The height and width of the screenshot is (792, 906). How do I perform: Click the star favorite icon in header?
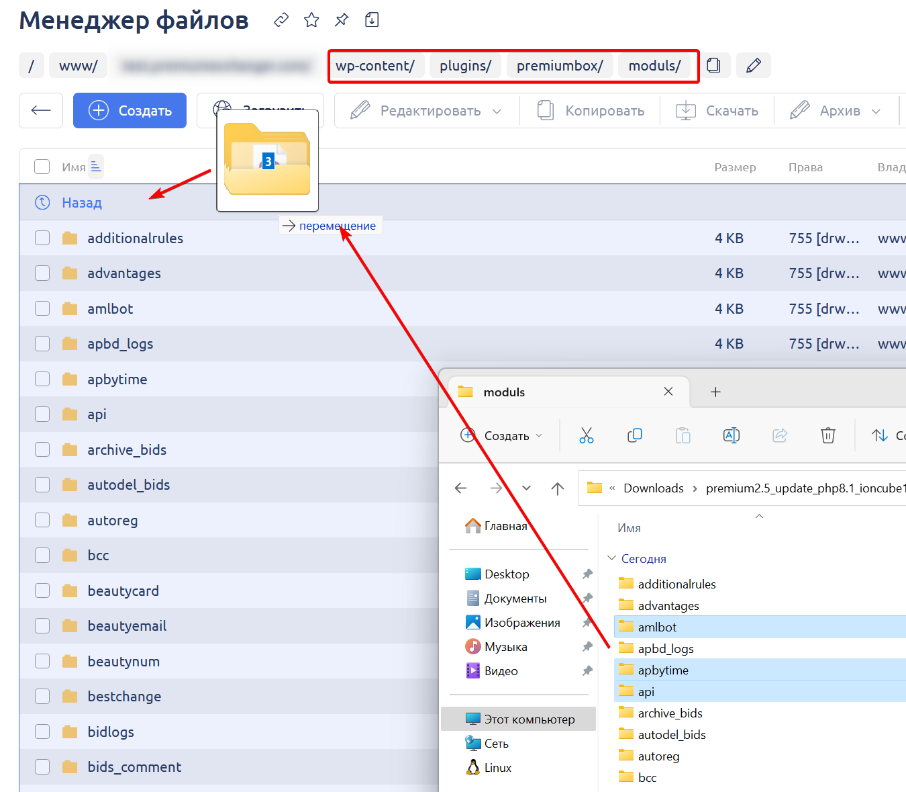point(311,20)
